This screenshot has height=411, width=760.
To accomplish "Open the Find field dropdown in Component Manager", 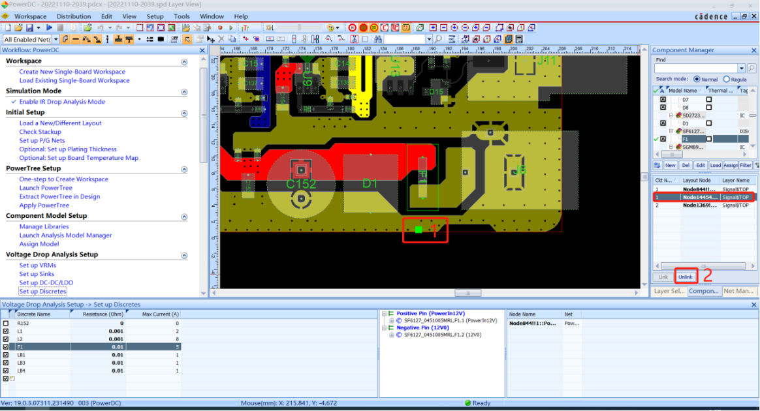I will 742,68.
